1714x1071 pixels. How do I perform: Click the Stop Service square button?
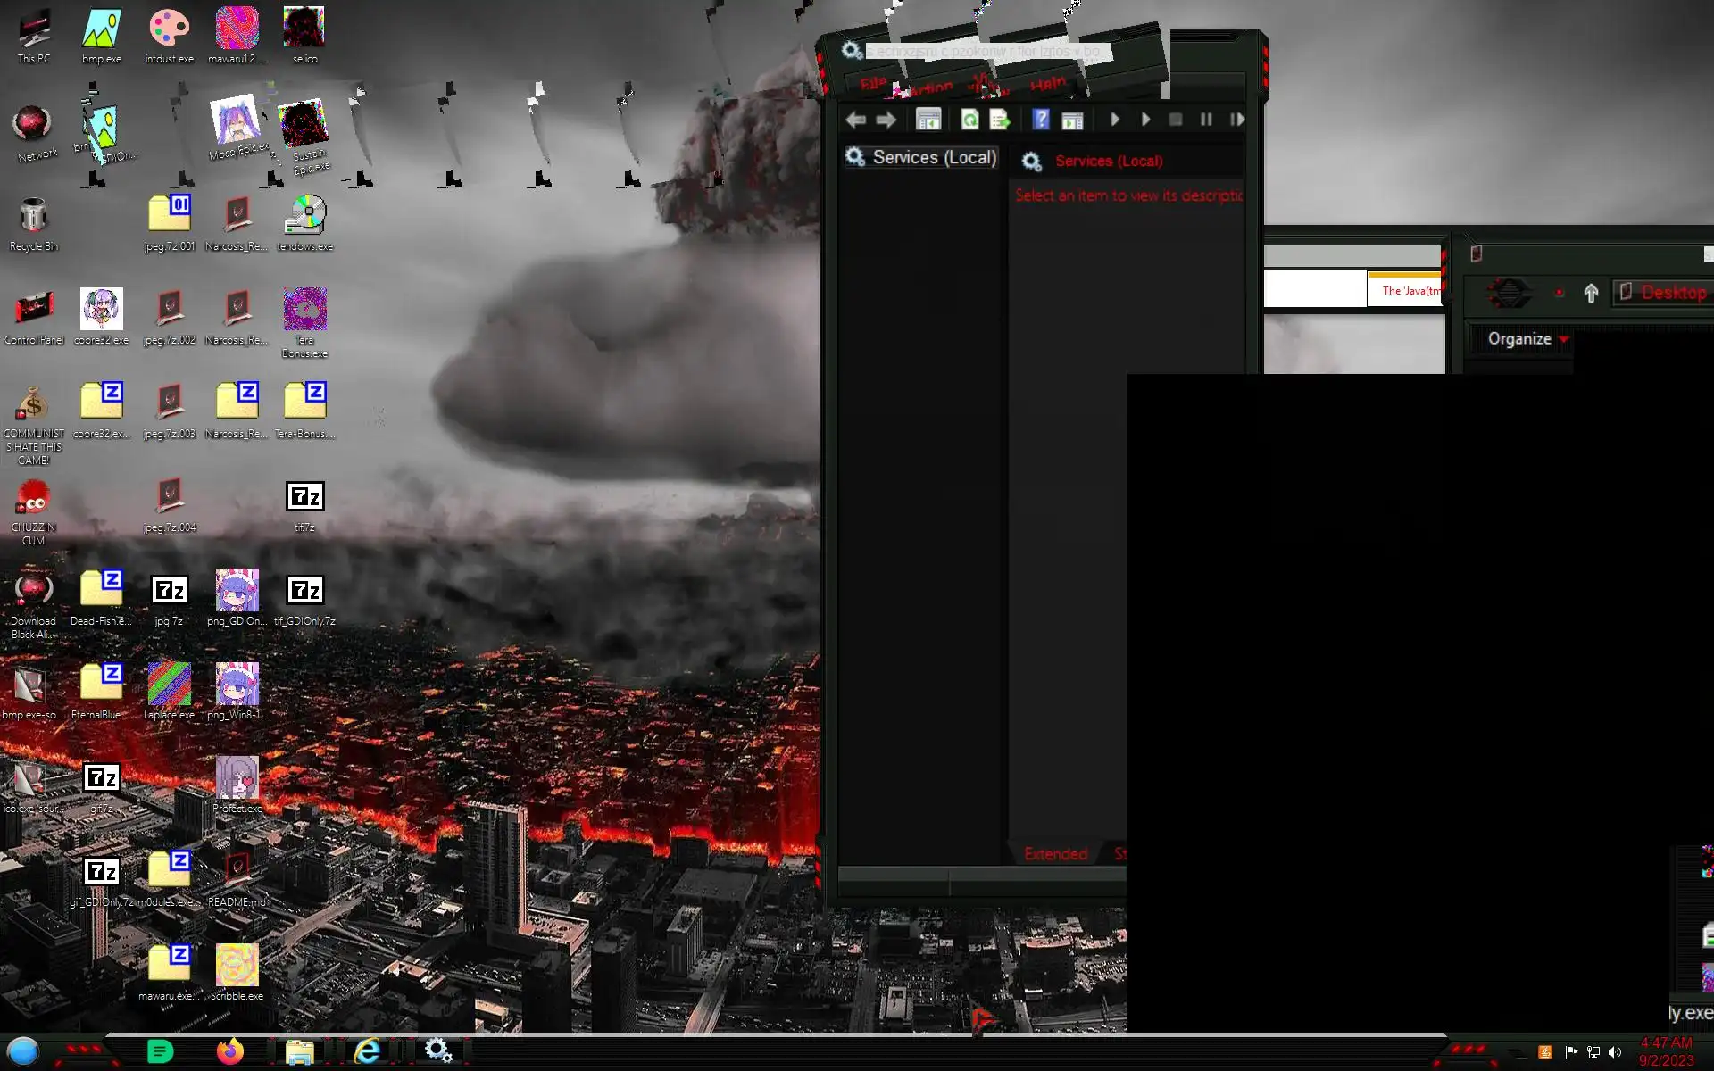1176,120
